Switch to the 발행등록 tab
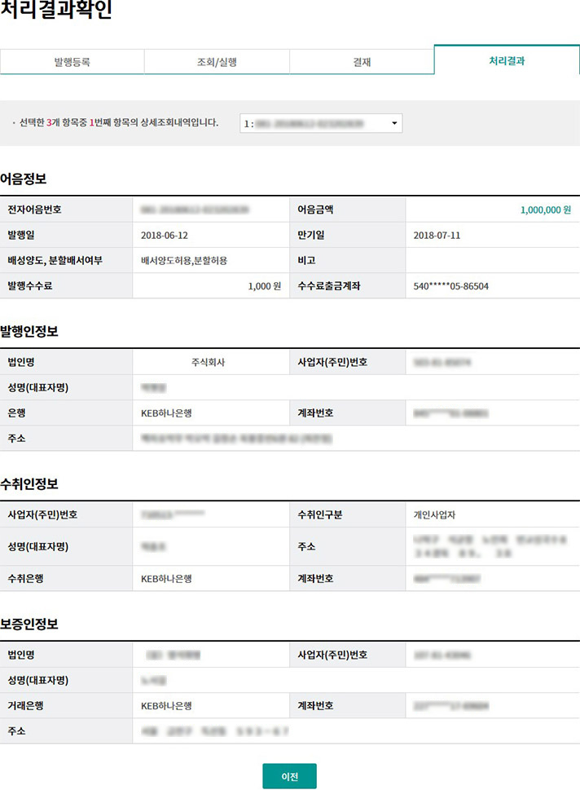This screenshot has height=790, width=580. click(72, 62)
